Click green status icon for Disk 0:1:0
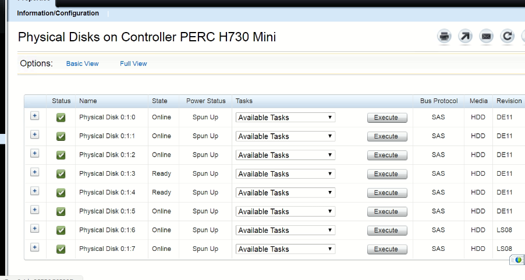Image resolution: width=525 pixels, height=280 pixels. pyautogui.click(x=61, y=118)
